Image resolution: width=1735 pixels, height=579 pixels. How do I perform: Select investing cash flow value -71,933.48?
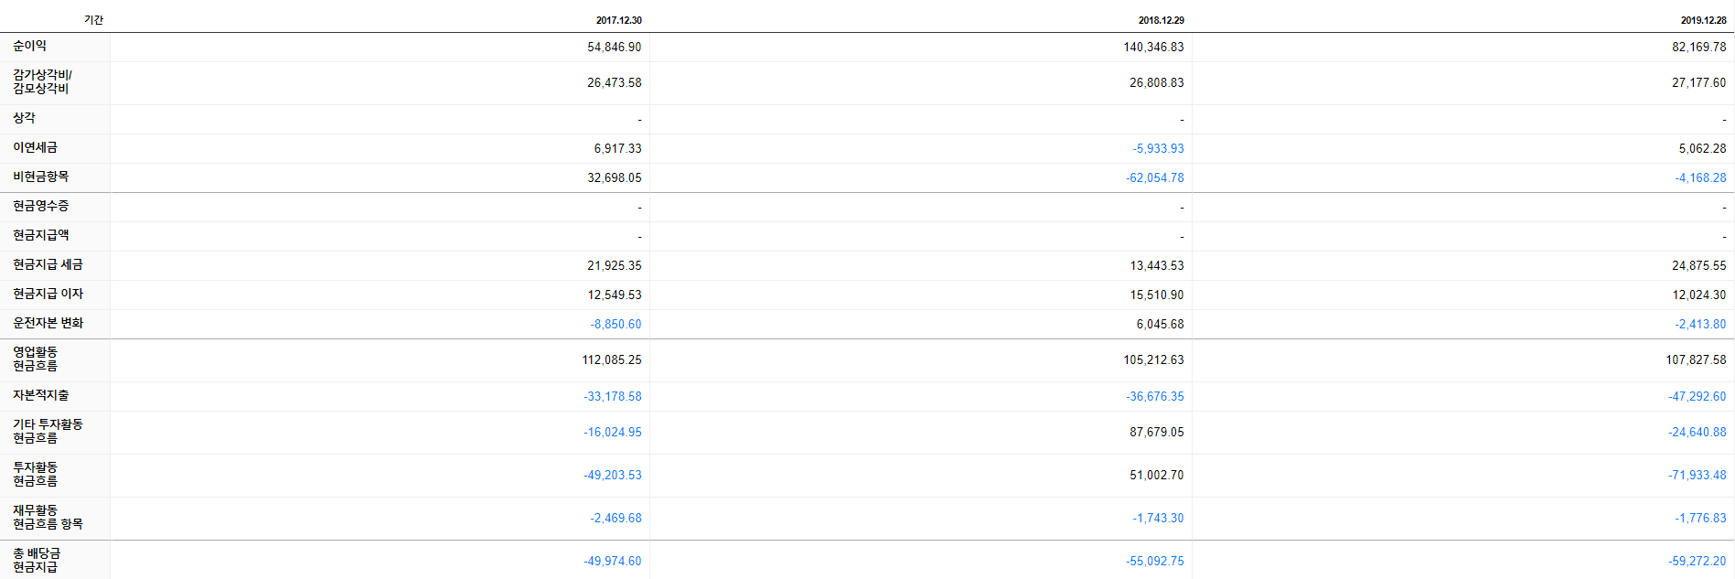pyautogui.click(x=1698, y=475)
